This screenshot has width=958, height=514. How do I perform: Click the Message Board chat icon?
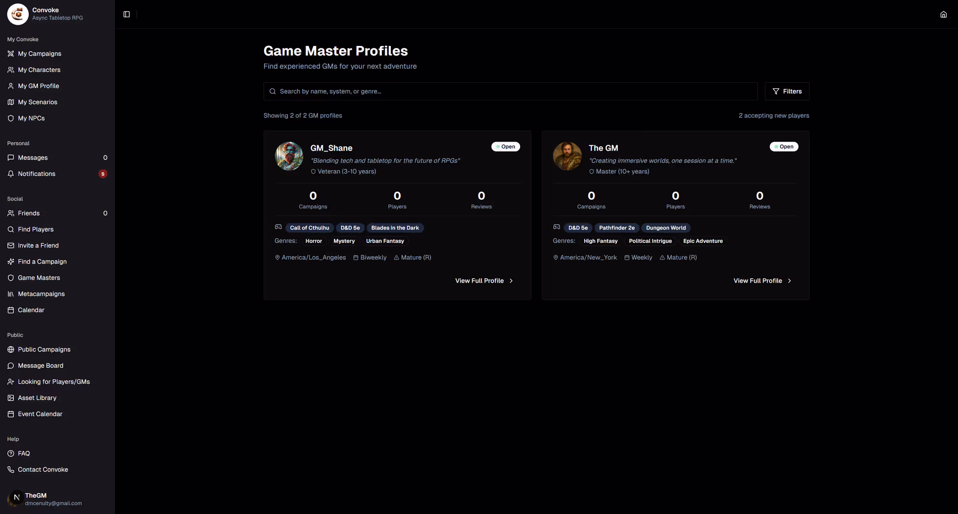point(11,366)
